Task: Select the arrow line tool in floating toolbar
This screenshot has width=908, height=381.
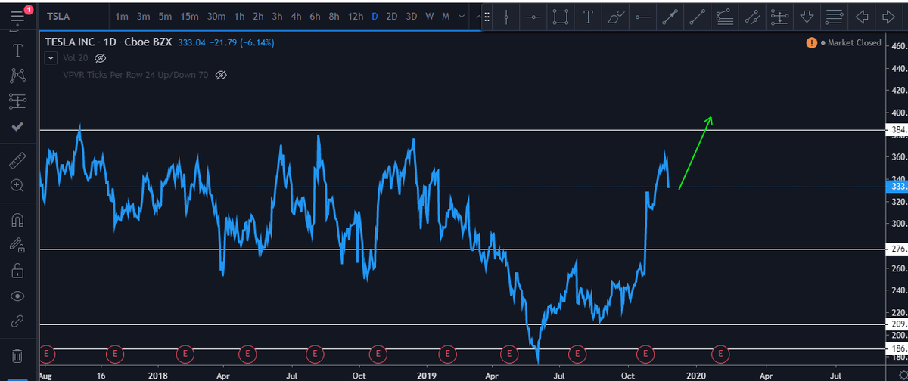Action: point(670,17)
